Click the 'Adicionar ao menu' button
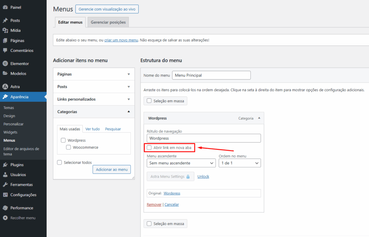The width and height of the screenshot is (369, 237). click(112, 169)
